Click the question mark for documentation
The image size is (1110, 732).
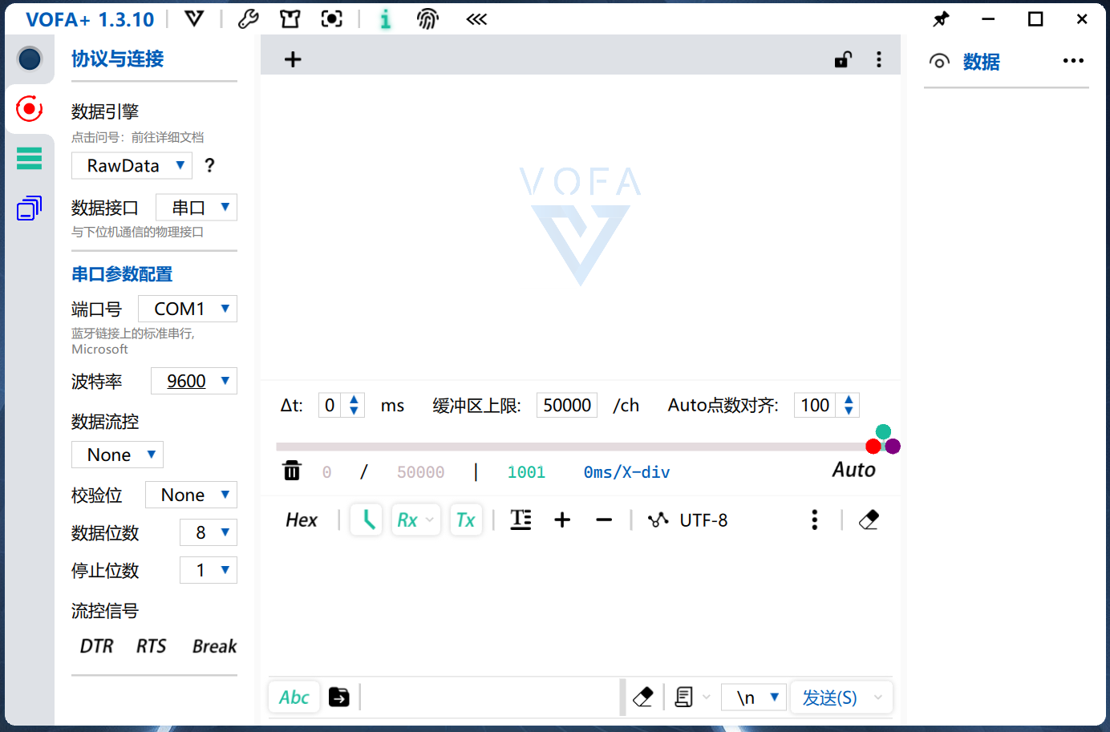[x=210, y=165]
